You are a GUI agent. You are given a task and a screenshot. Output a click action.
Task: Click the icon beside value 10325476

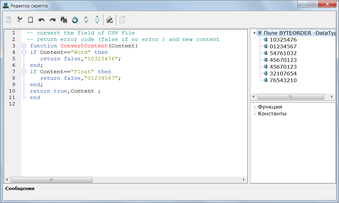point(265,39)
